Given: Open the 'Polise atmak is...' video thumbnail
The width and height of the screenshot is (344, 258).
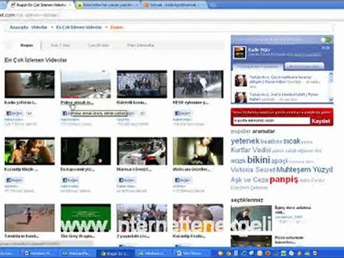Looking at the screenshot, I should pos(86,84).
